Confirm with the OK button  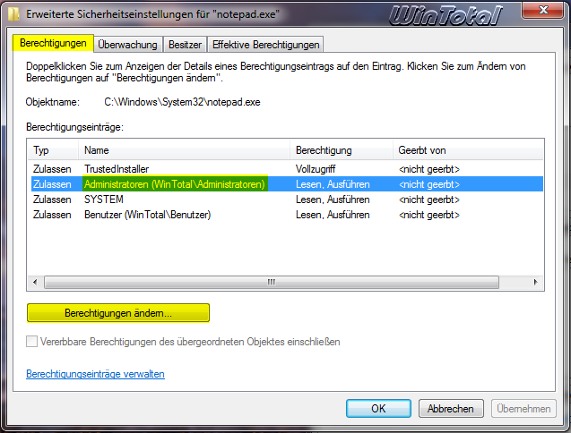click(378, 409)
